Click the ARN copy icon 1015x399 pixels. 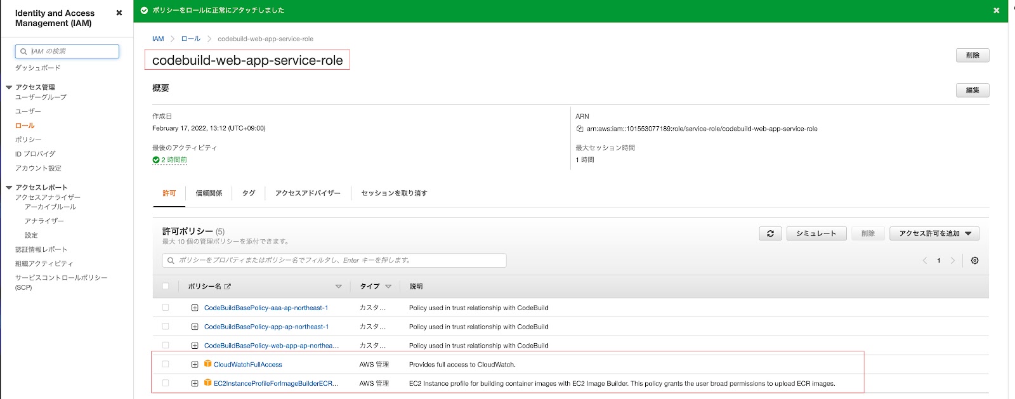pos(579,129)
